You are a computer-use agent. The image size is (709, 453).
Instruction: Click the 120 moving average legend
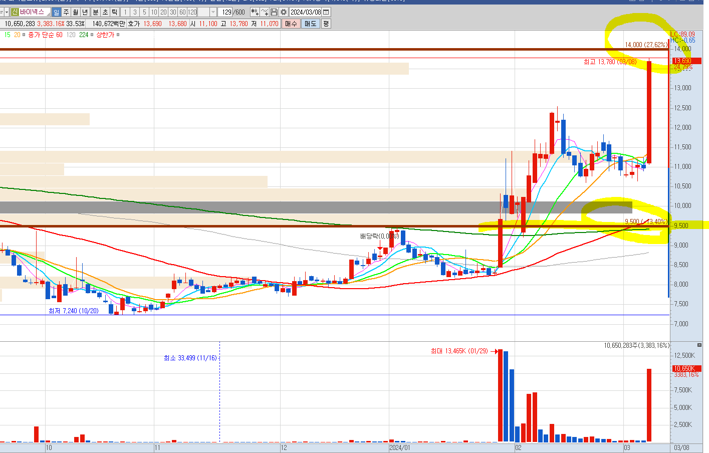click(71, 35)
